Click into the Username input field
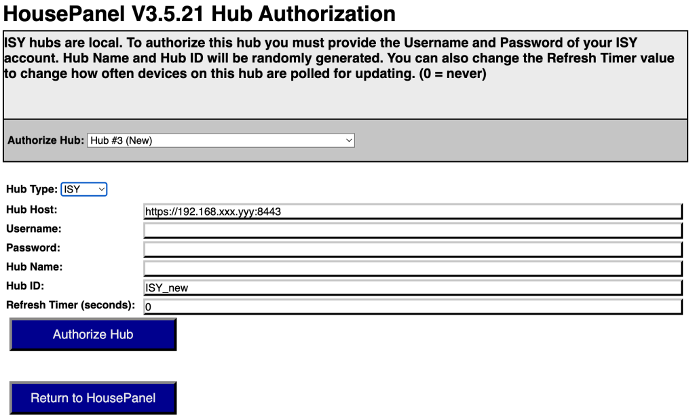The height and width of the screenshot is (417, 695). 412,231
